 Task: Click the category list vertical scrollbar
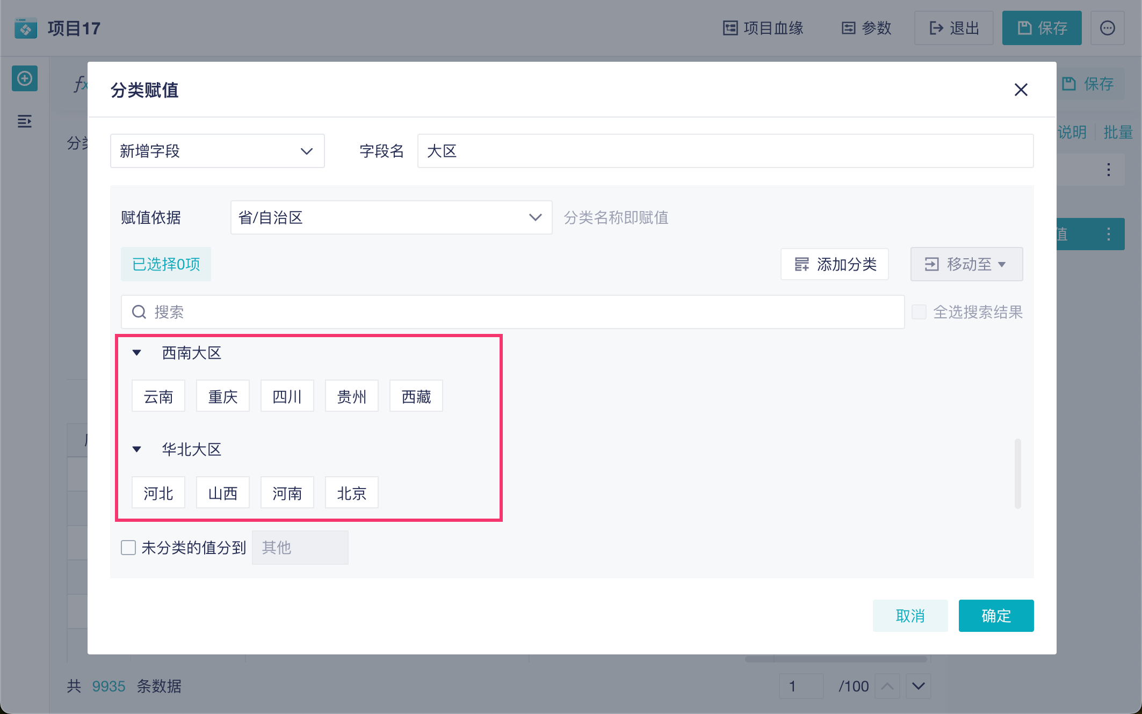[1017, 473]
